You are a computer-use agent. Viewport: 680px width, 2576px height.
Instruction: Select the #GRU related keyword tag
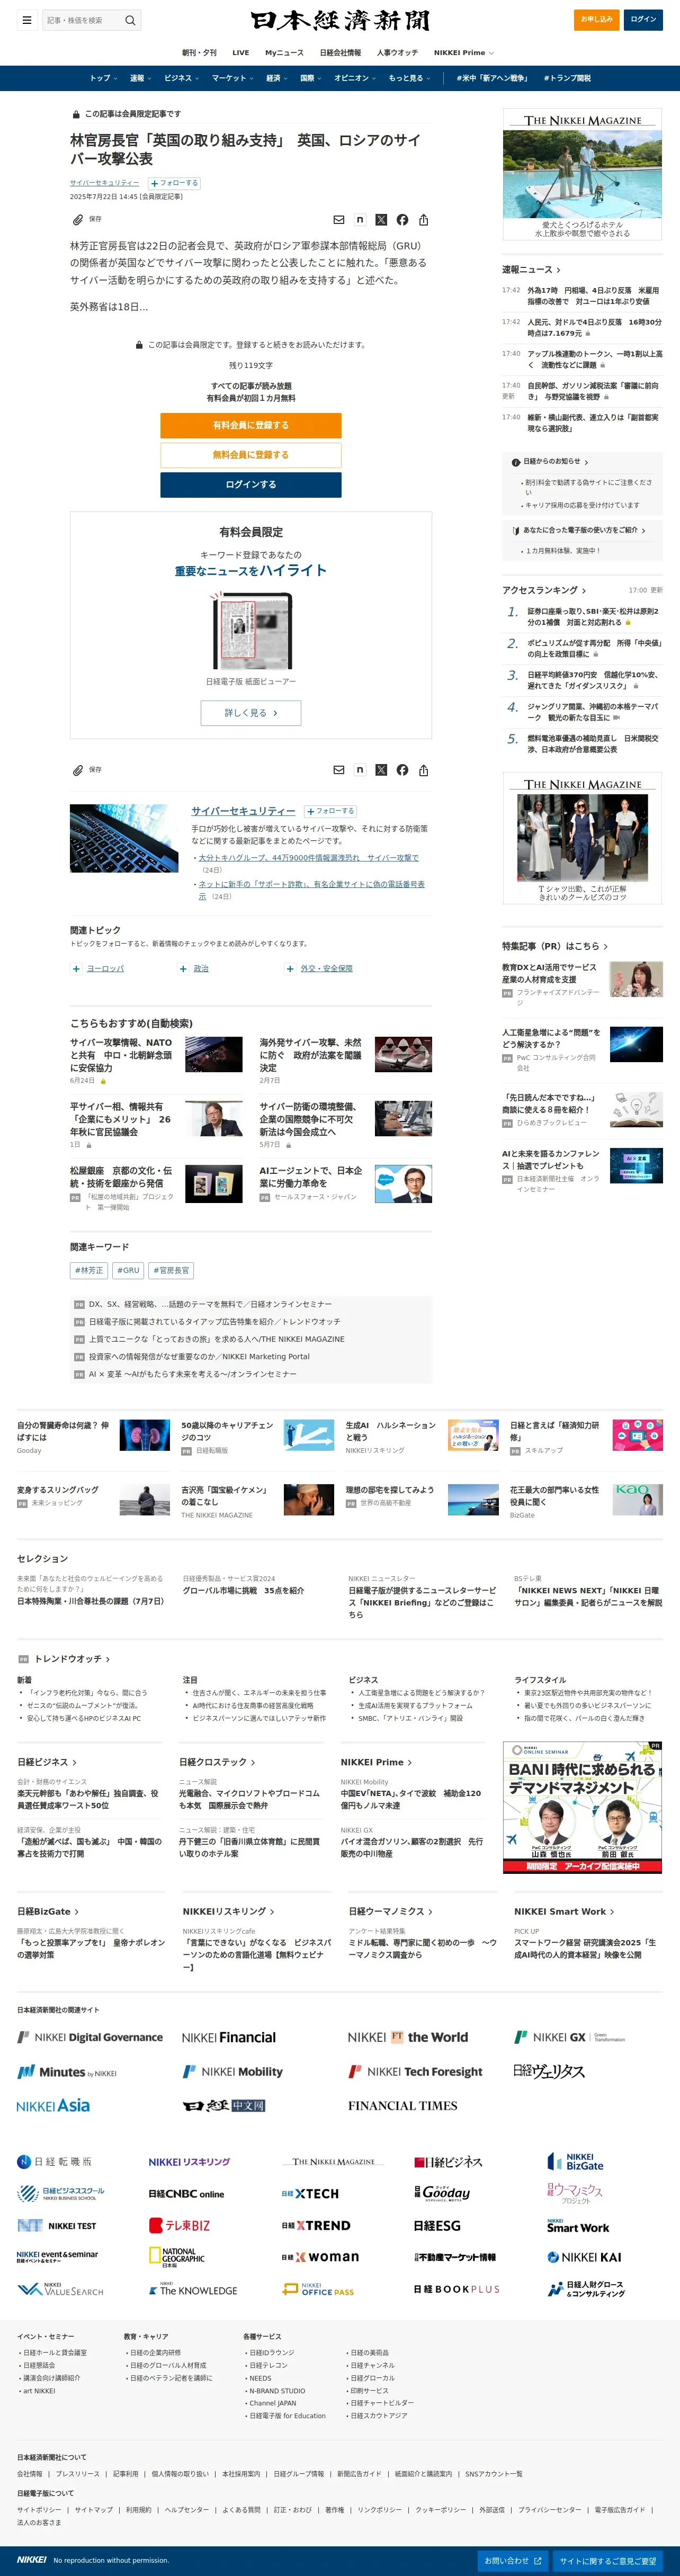pos(128,1271)
